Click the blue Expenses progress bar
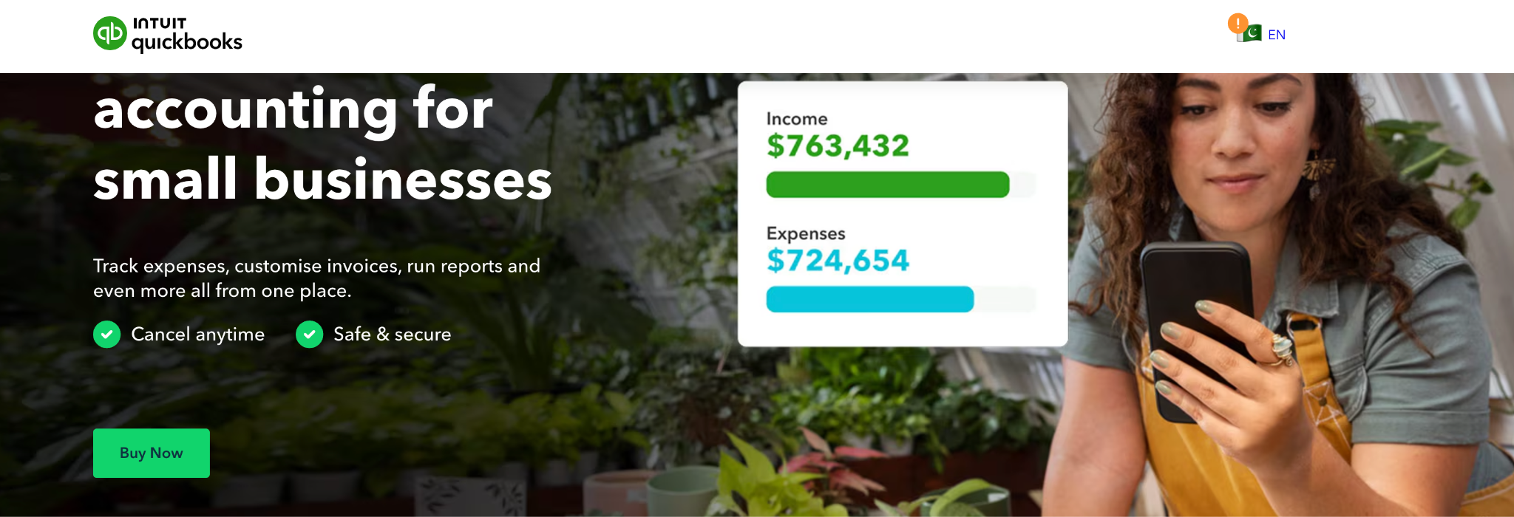Viewport: 1514px width, 517px height. pyautogui.click(x=870, y=299)
